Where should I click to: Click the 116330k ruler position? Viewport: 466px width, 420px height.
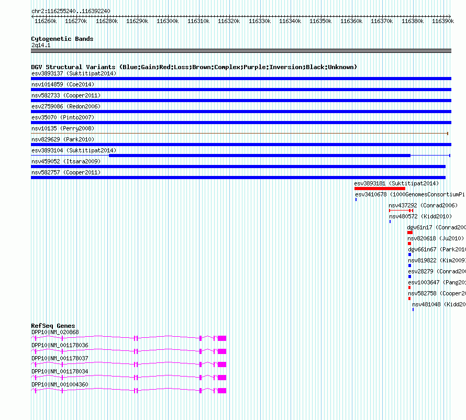260,21
